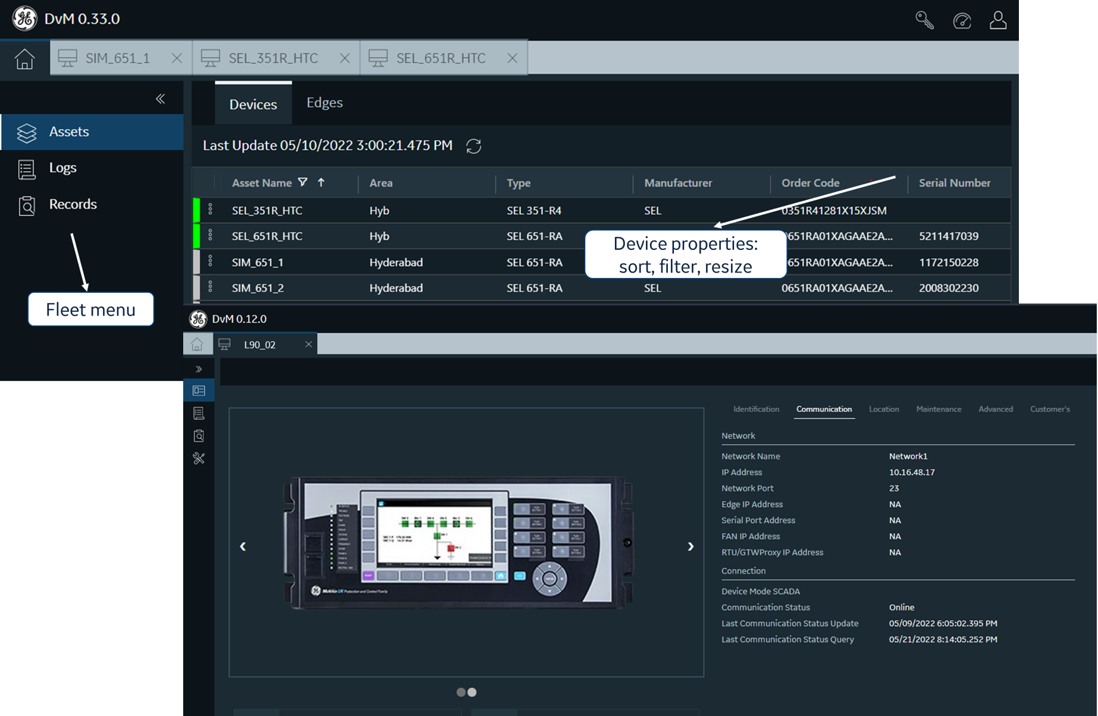
Task: Open the Location properties tab
Action: 884,409
